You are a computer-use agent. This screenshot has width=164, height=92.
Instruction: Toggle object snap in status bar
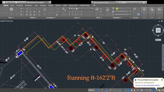(x=124, y=90)
